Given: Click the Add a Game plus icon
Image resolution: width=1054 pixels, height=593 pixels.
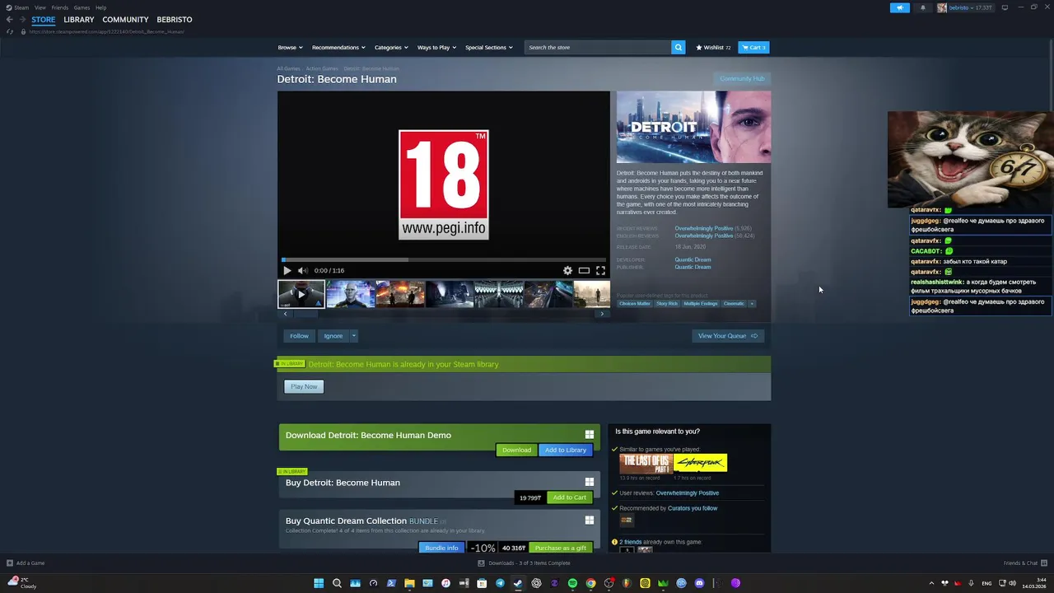Looking at the screenshot, I should [10, 563].
